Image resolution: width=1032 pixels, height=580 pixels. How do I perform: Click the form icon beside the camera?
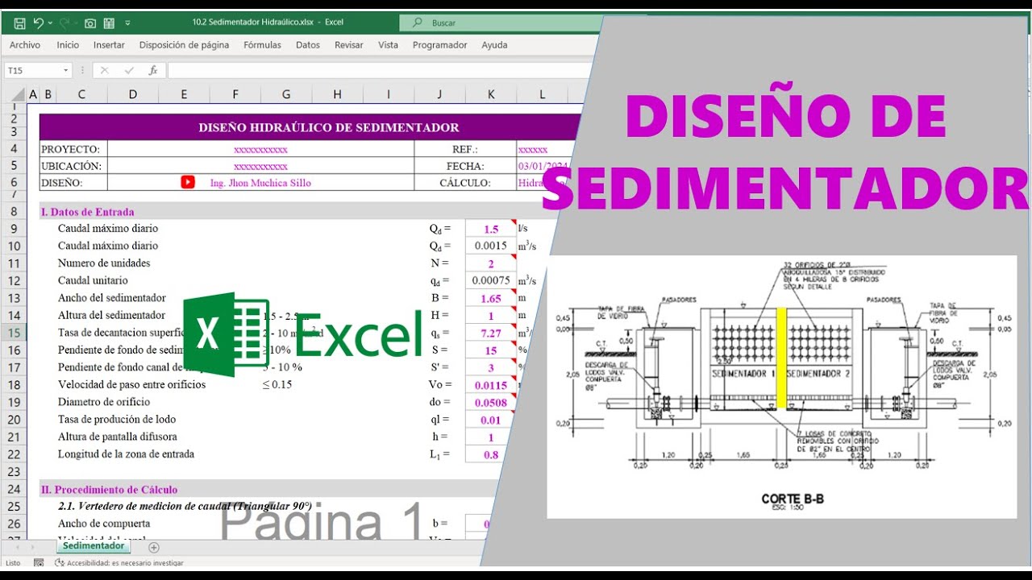[109, 23]
